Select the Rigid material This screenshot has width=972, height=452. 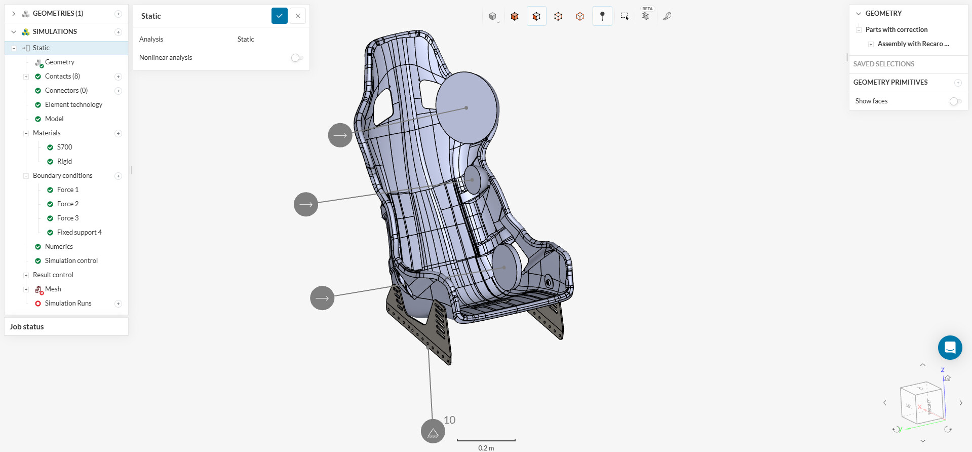click(64, 162)
